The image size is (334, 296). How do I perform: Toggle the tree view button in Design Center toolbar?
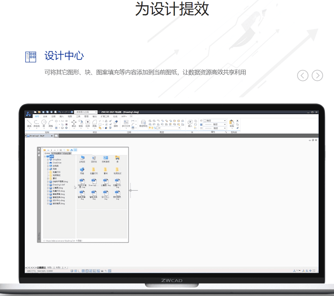(x=75, y=150)
